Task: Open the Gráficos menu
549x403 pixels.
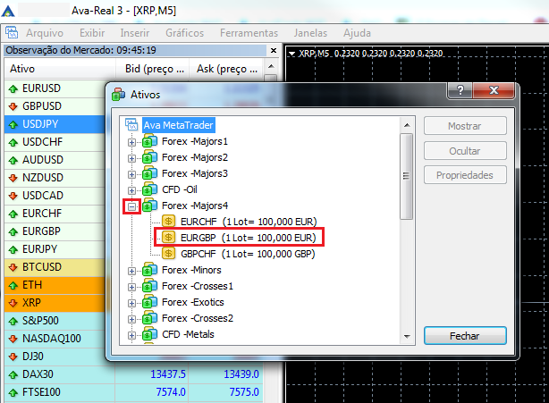Action: [x=184, y=33]
